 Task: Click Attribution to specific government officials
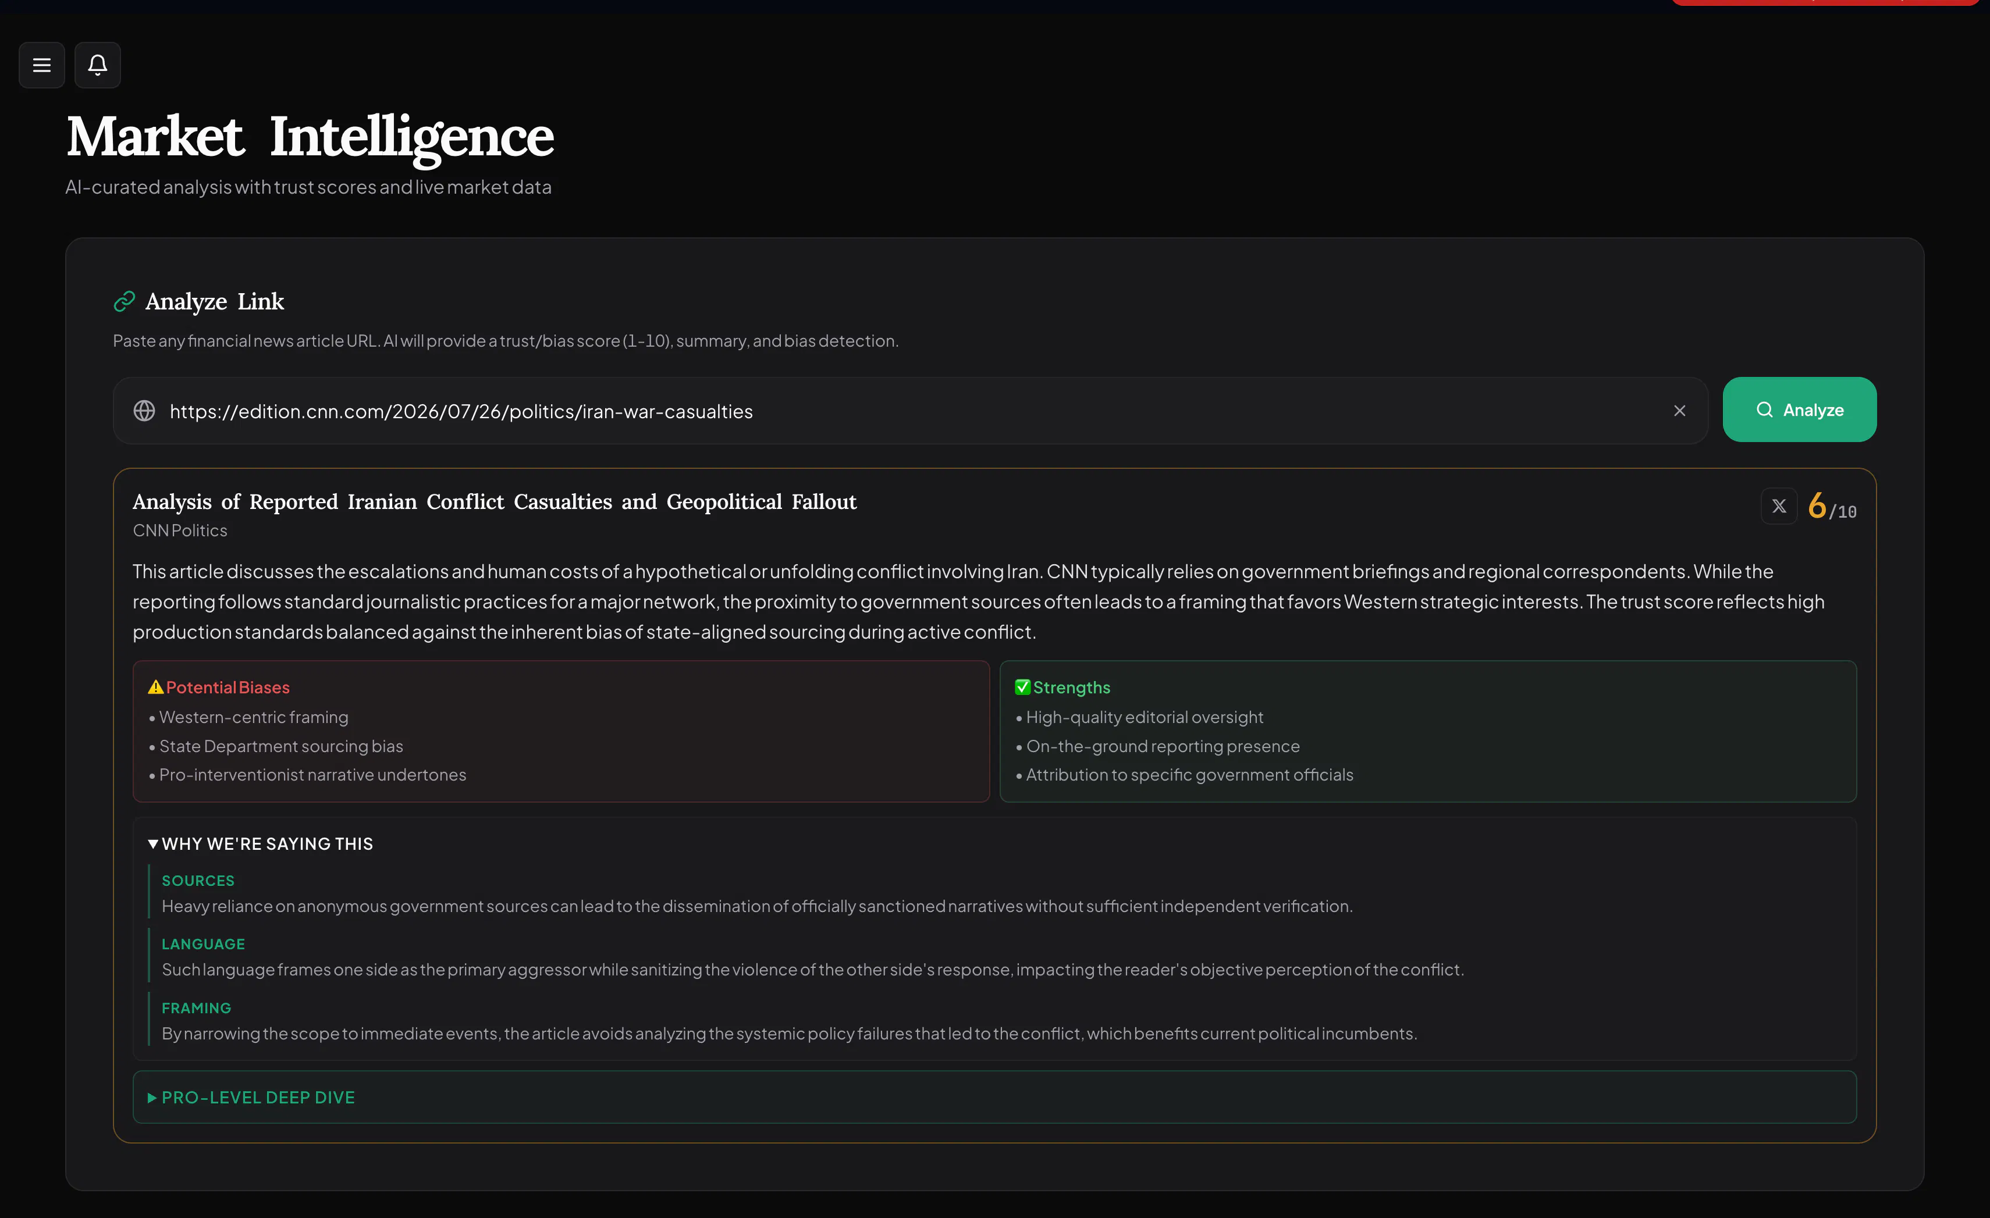point(1190,775)
